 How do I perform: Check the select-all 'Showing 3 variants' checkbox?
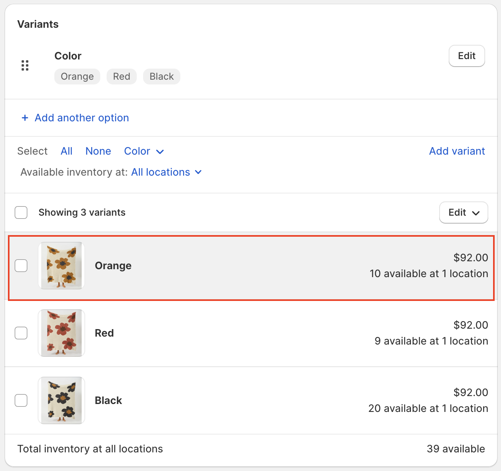21,213
